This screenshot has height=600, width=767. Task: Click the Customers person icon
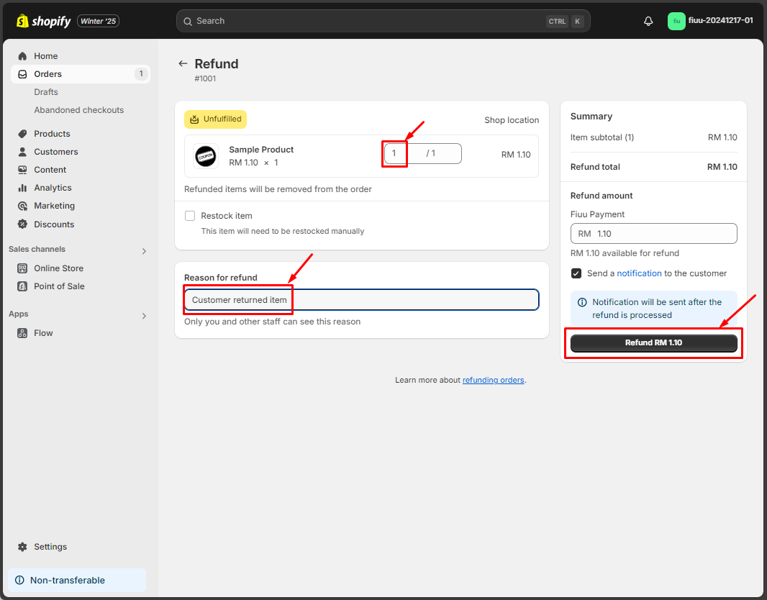[x=22, y=152]
